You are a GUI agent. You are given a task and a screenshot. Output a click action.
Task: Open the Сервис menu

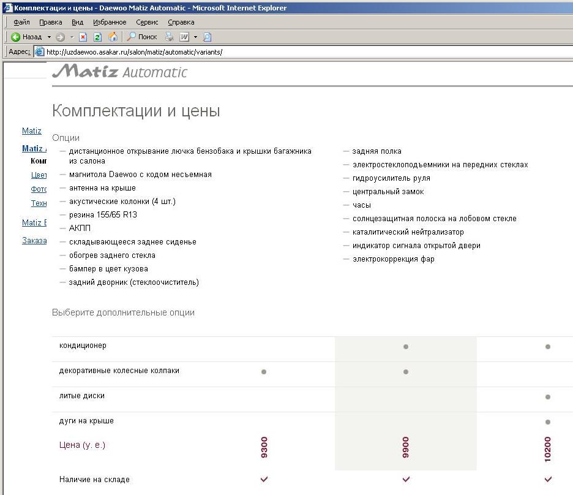click(147, 22)
